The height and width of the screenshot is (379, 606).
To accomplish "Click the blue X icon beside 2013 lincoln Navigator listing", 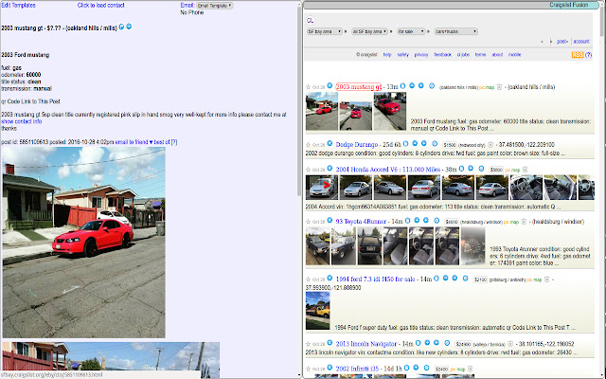I will (330, 343).
